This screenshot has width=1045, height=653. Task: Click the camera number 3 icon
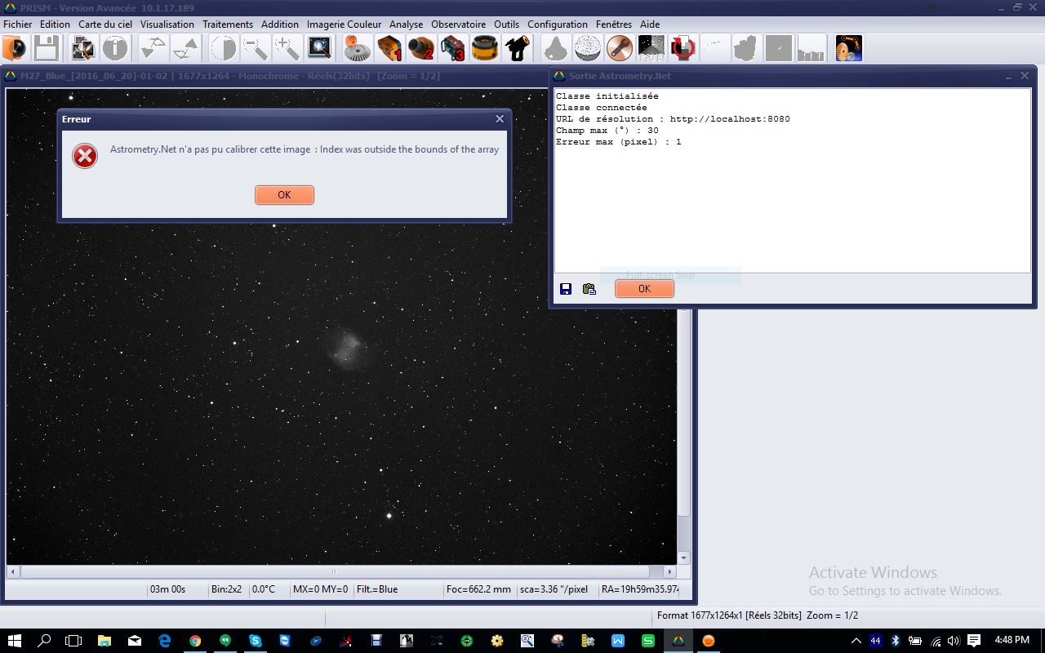pyautogui.click(x=453, y=49)
